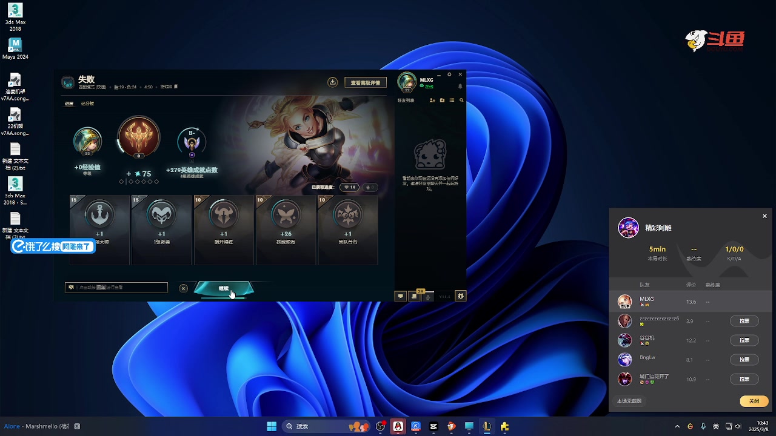
Task: Click the chat input field
Action: pos(116,288)
